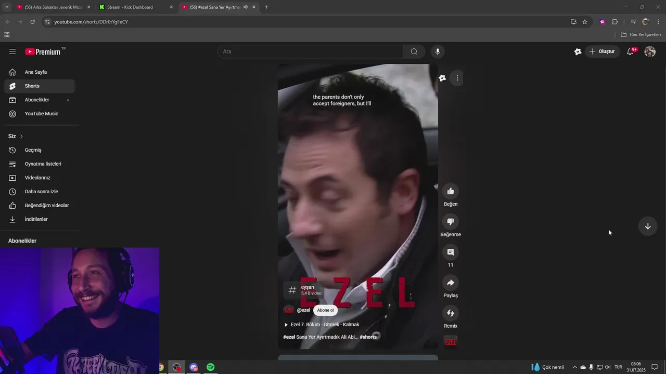Open Ezel 7. Bölüm source video link
The image size is (666, 374).
click(322, 325)
